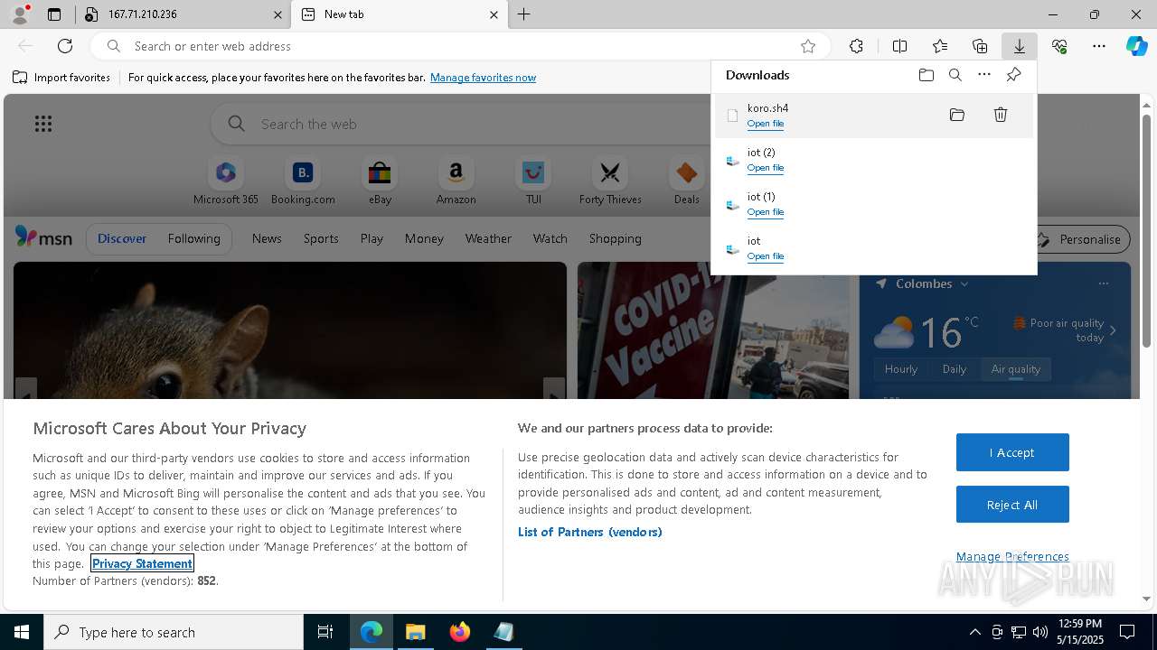Screen dimensions: 1157x650
Task: Open the News section
Action: (x=267, y=238)
